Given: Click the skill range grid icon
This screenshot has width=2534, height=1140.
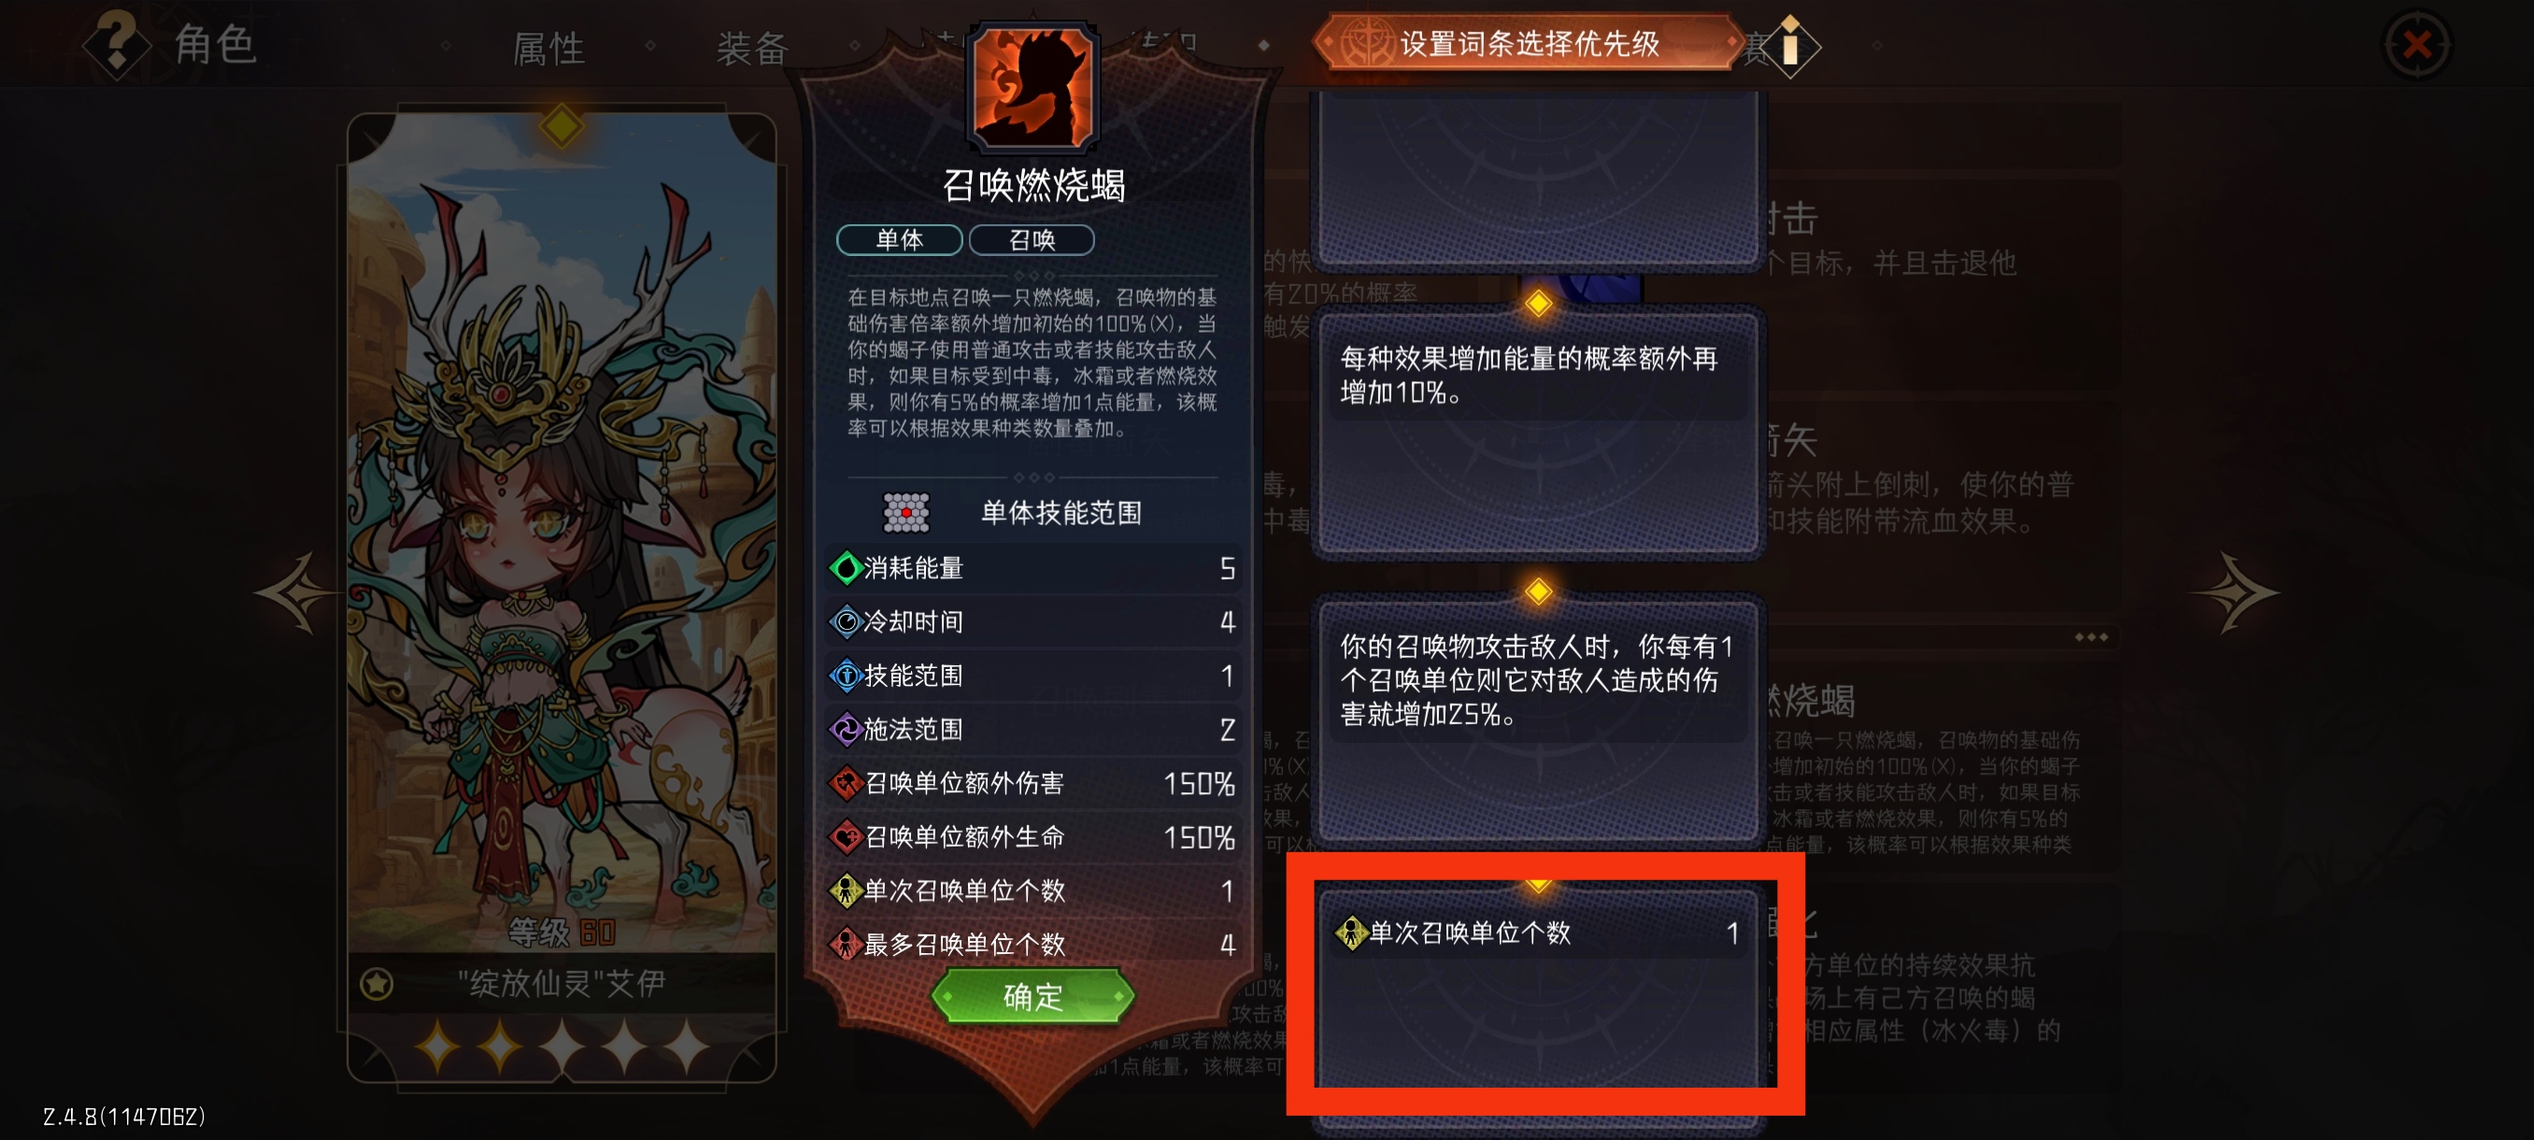Looking at the screenshot, I should (x=906, y=511).
